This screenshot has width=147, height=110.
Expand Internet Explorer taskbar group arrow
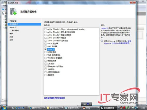click(44, 108)
